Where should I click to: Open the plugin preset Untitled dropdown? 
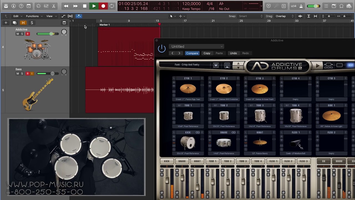[x=196, y=46]
